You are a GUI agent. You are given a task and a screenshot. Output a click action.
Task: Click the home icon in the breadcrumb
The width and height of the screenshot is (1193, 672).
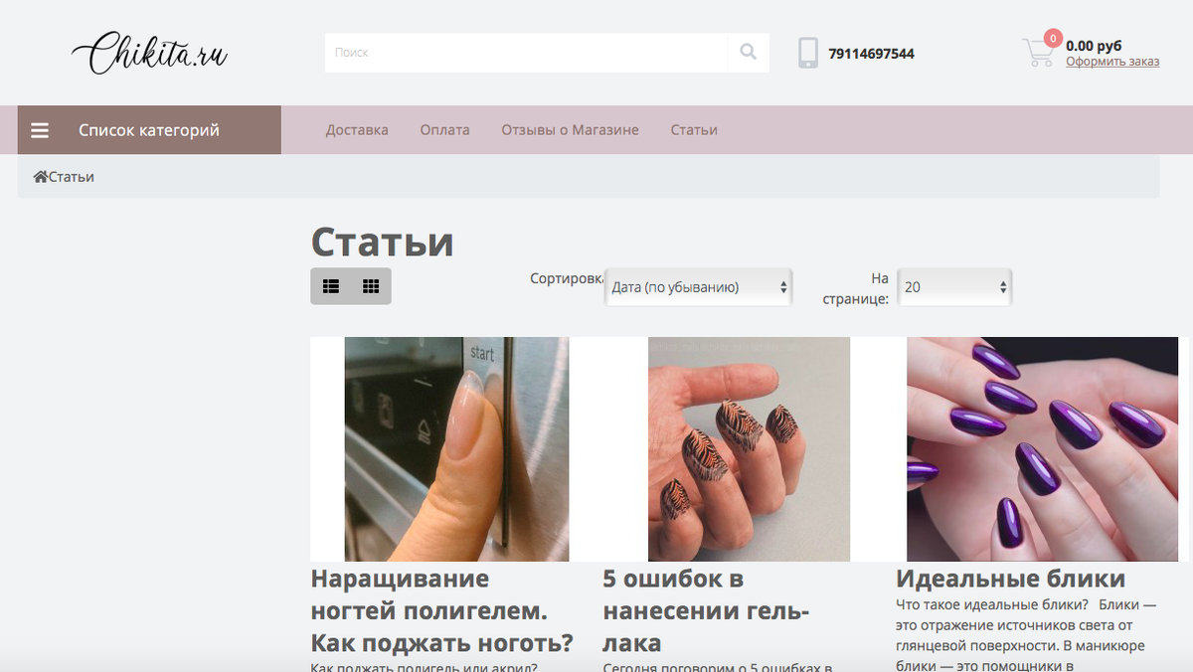point(38,175)
